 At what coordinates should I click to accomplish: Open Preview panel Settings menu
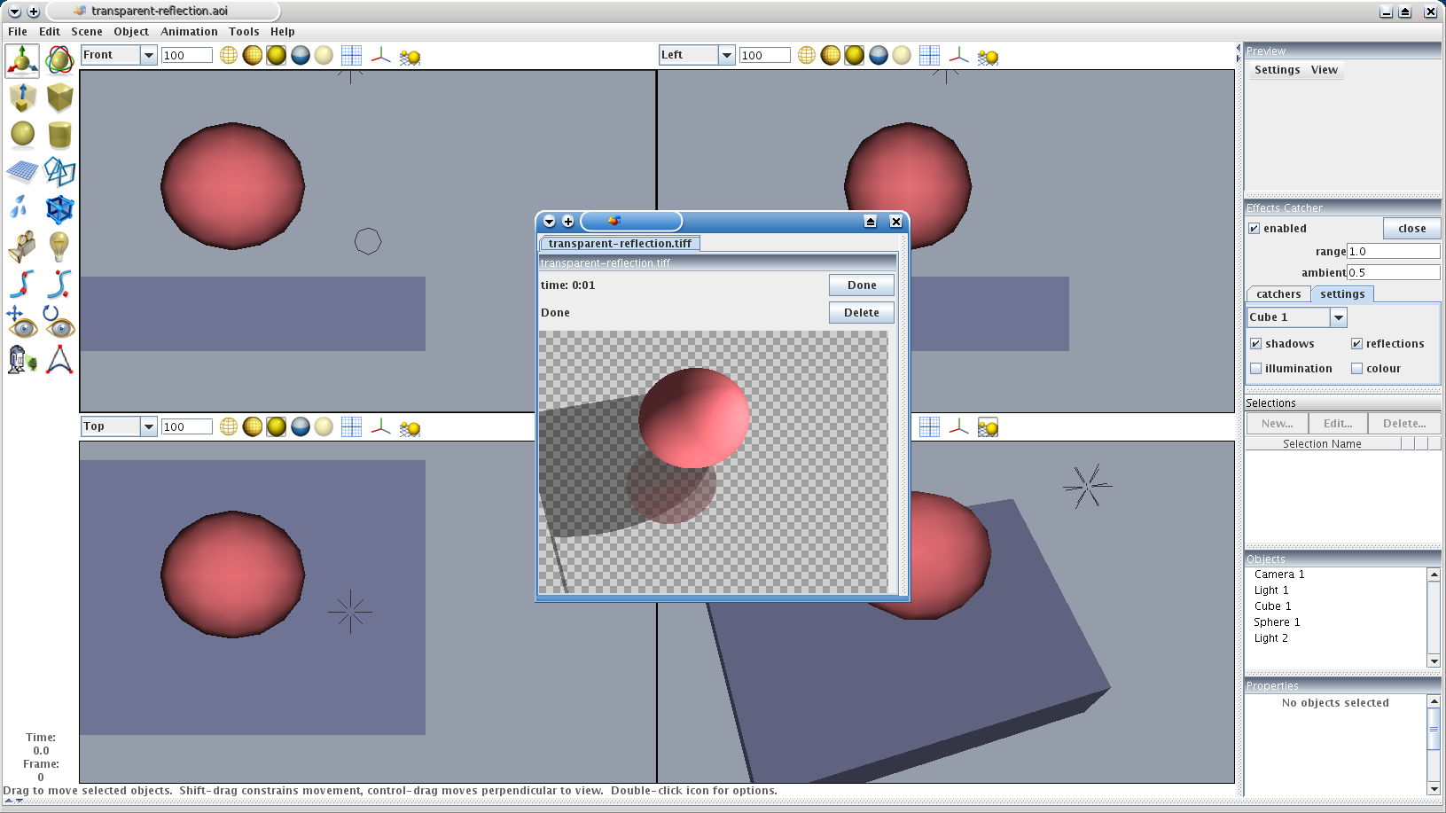1277,70
